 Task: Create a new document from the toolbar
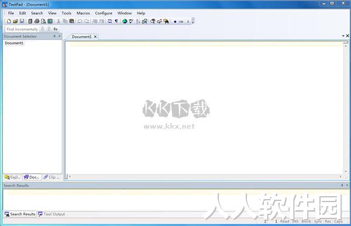point(9,21)
